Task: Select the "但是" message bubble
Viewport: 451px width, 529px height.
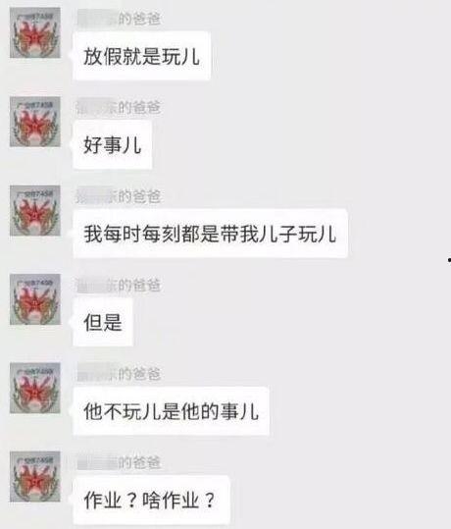Action: [103, 322]
